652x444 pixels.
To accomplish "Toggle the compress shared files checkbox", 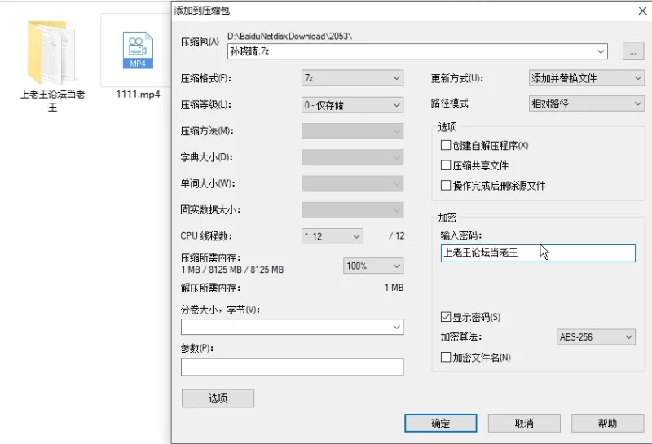I will pos(446,165).
